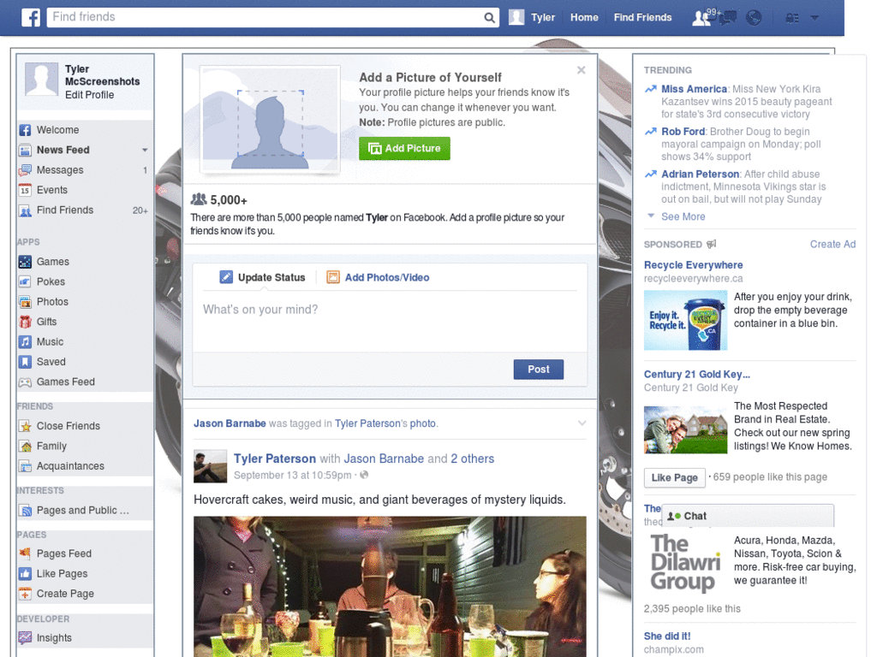Screen dimensions: 877x657
Task: Switch to Update Status tab
Action: tap(262, 278)
